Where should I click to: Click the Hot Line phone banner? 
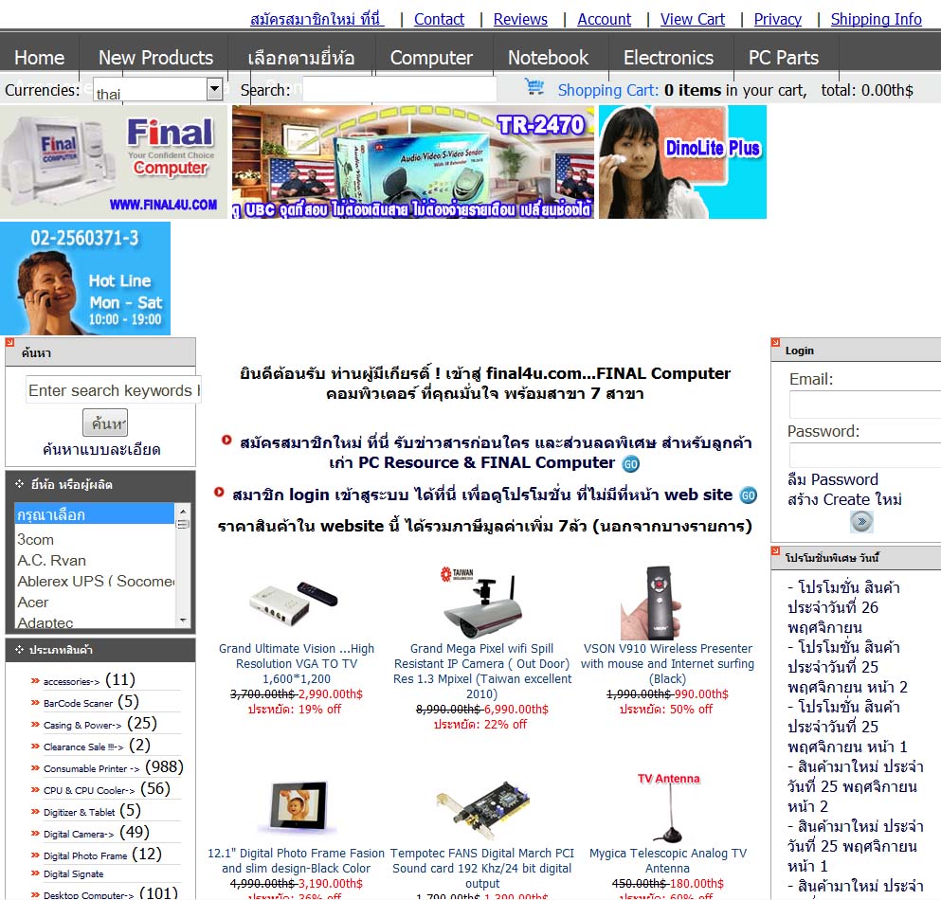85,279
